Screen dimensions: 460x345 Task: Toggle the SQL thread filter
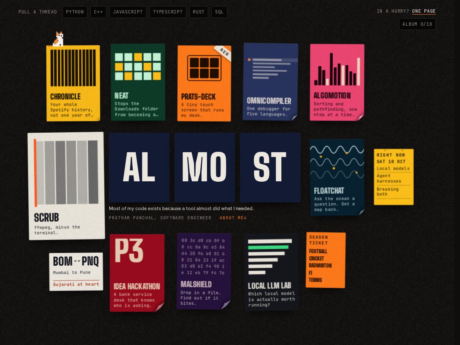click(219, 12)
